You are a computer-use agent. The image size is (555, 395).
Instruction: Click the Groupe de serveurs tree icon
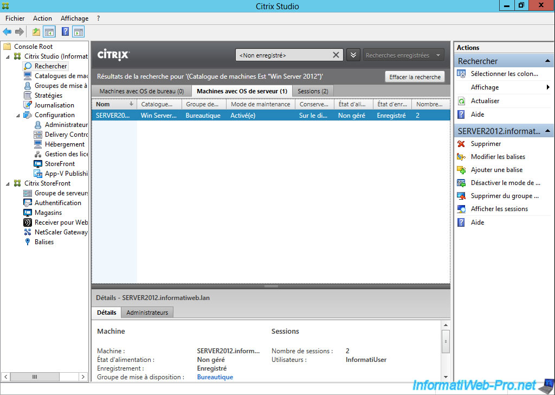coord(28,193)
